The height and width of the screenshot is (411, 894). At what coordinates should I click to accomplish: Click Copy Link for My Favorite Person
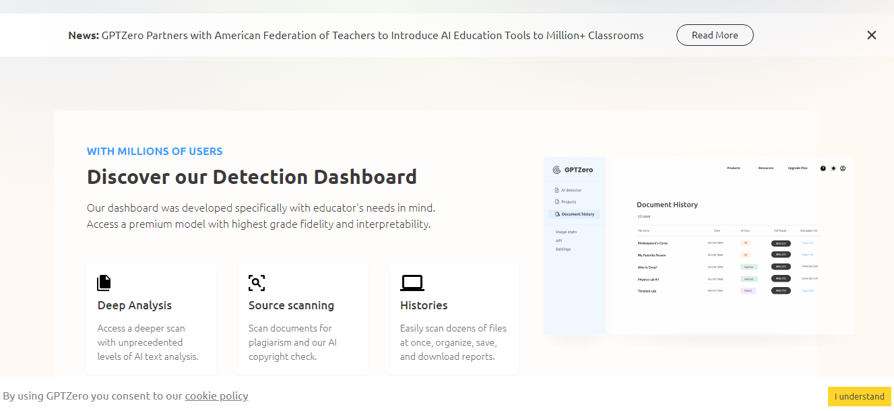tap(807, 255)
